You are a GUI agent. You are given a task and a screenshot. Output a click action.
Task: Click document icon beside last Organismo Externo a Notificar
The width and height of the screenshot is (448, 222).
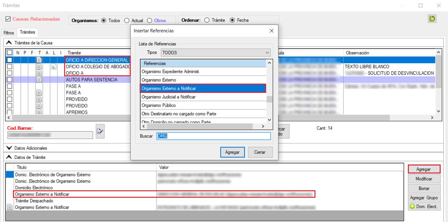tap(10, 208)
